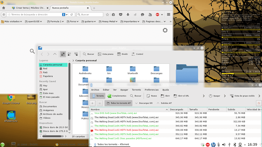This screenshot has height=147, width=262.
Task: Click KTorrent Buscar search button
Action: tap(135, 96)
